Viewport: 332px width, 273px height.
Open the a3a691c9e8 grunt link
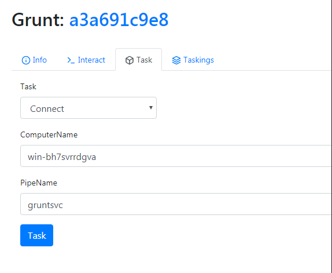pyautogui.click(x=119, y=20)
